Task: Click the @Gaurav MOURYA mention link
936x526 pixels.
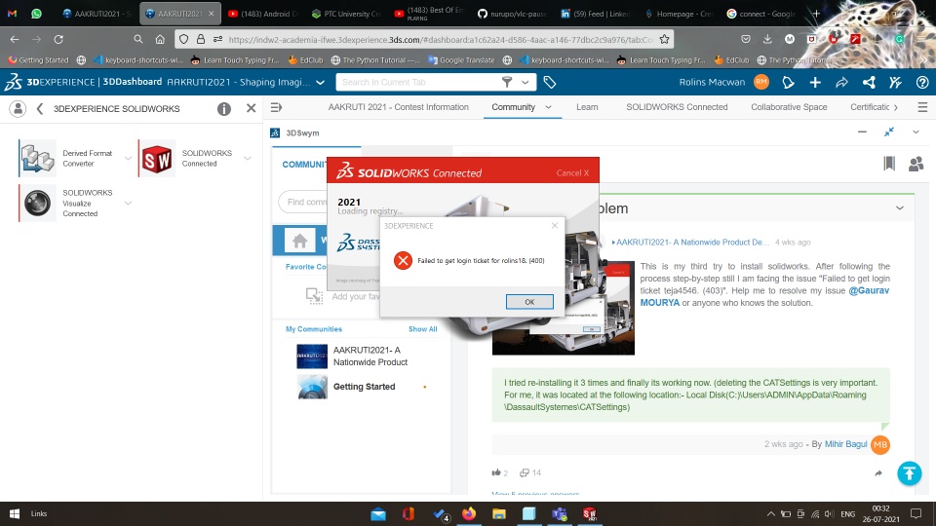Action: [x=764, y=296]
